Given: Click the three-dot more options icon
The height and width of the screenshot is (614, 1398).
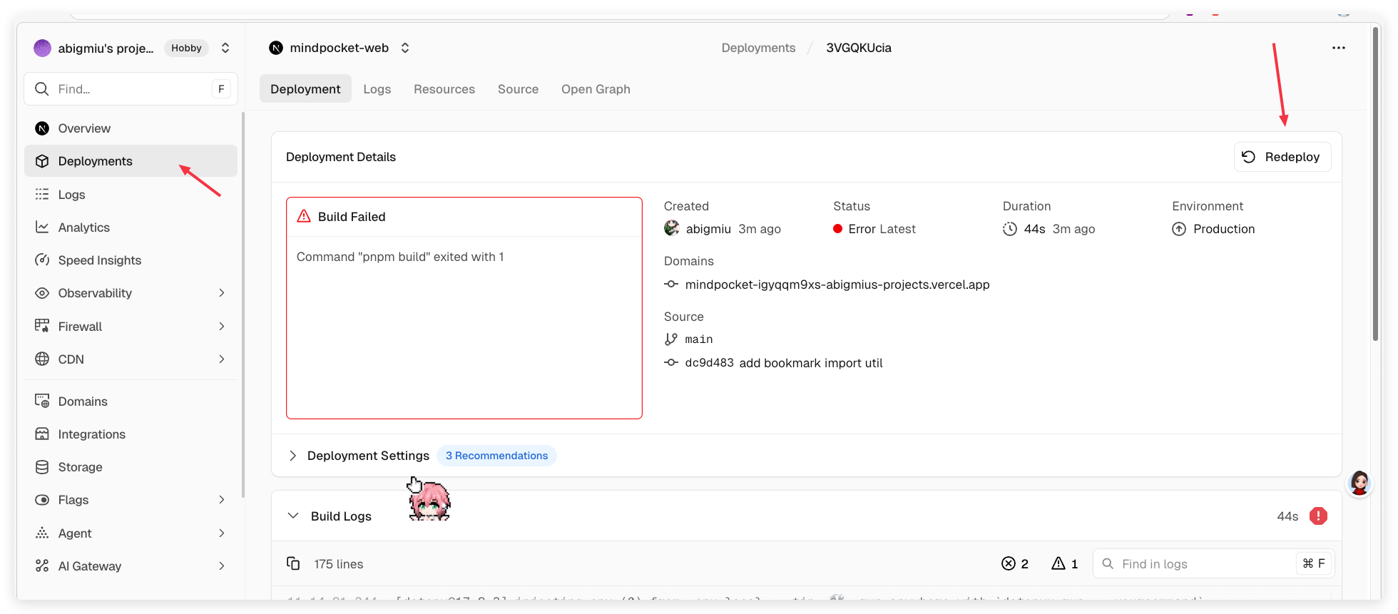Looking at the screenshot, I should 1338,48.
